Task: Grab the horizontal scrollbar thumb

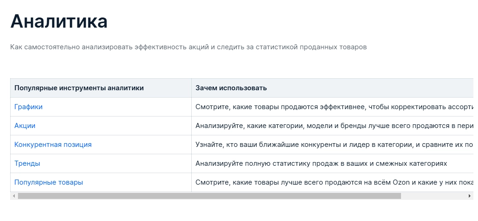Action: click(x=209, y=196)
